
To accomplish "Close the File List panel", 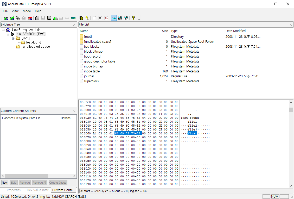I will point(291,24).
